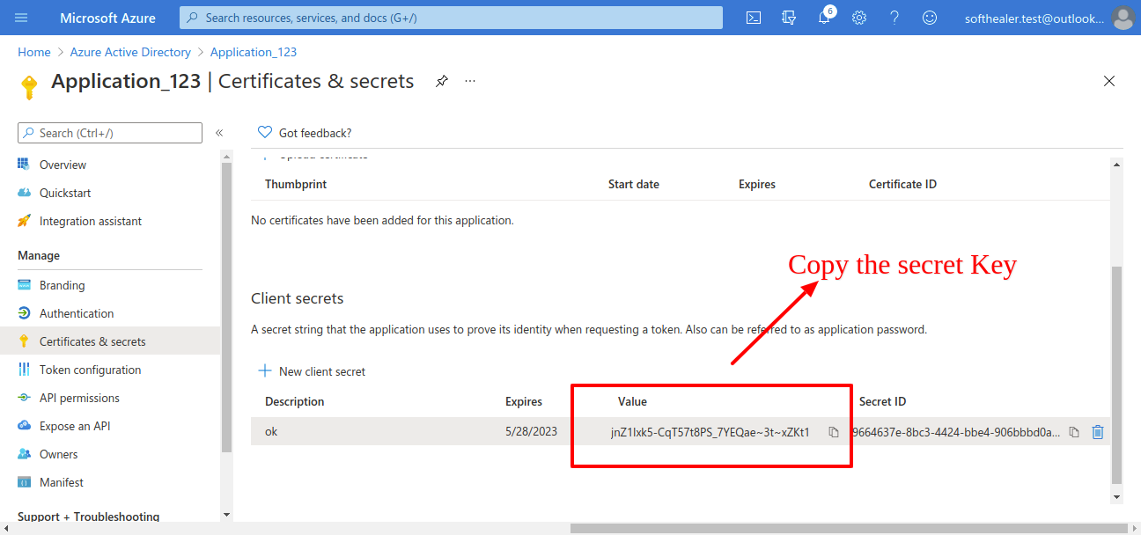The image size is (1141, 535).
Task: Click the client secrets Expires column header
Action: coord(524,401)
